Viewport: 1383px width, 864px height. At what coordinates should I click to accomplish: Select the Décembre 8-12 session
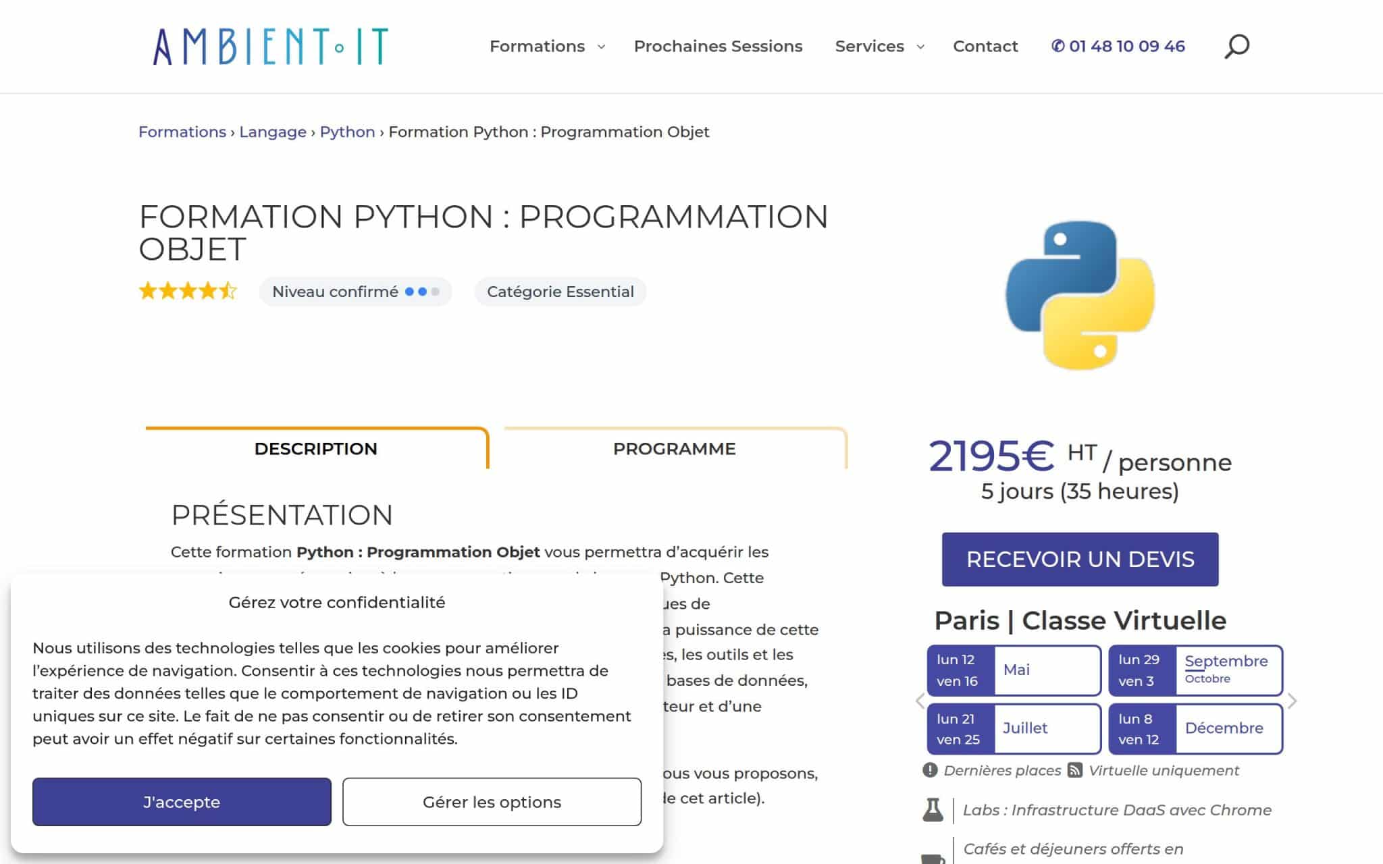click(x=1195, y=729)
